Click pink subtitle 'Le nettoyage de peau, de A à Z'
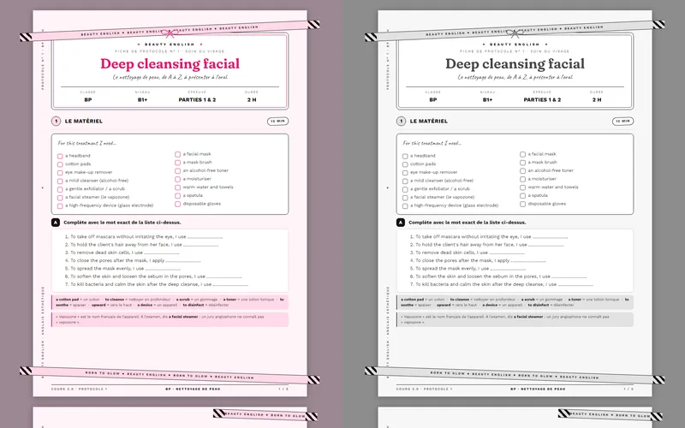Screen dimensions: 685x428 [170, 77]
